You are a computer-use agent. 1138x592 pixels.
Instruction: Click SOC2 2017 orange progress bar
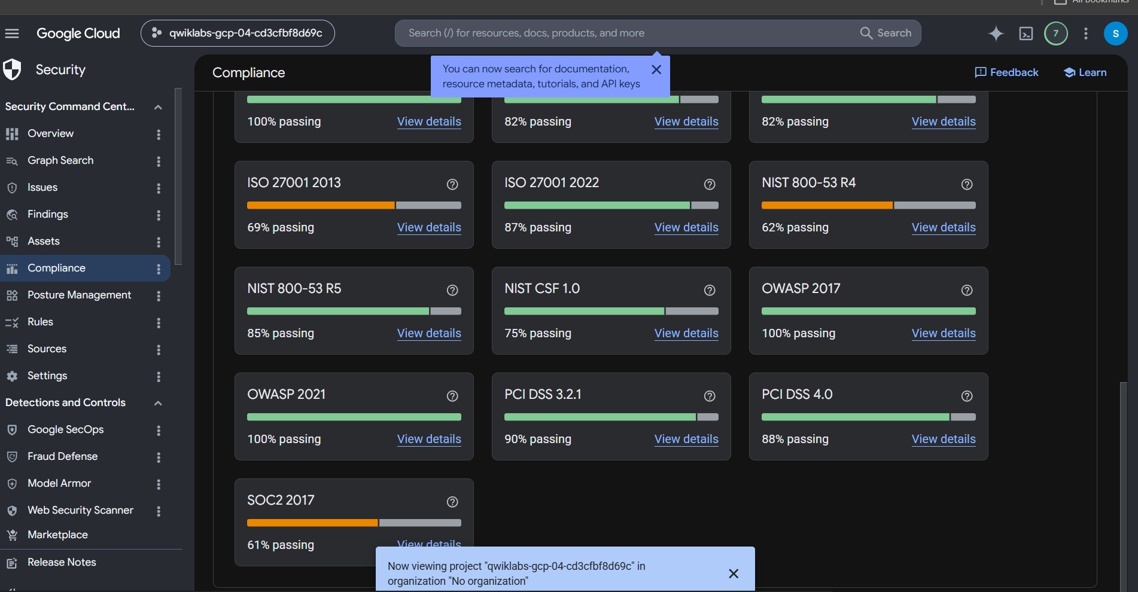coord(312,523)
